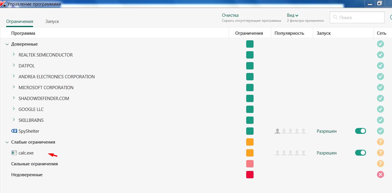
Task: Expand the MICROSOFT CORPORATION node
Action: [14, 87]
